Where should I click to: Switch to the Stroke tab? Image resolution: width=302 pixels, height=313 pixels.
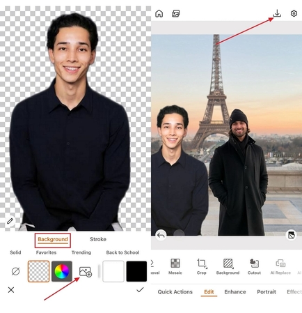(98, 239)
